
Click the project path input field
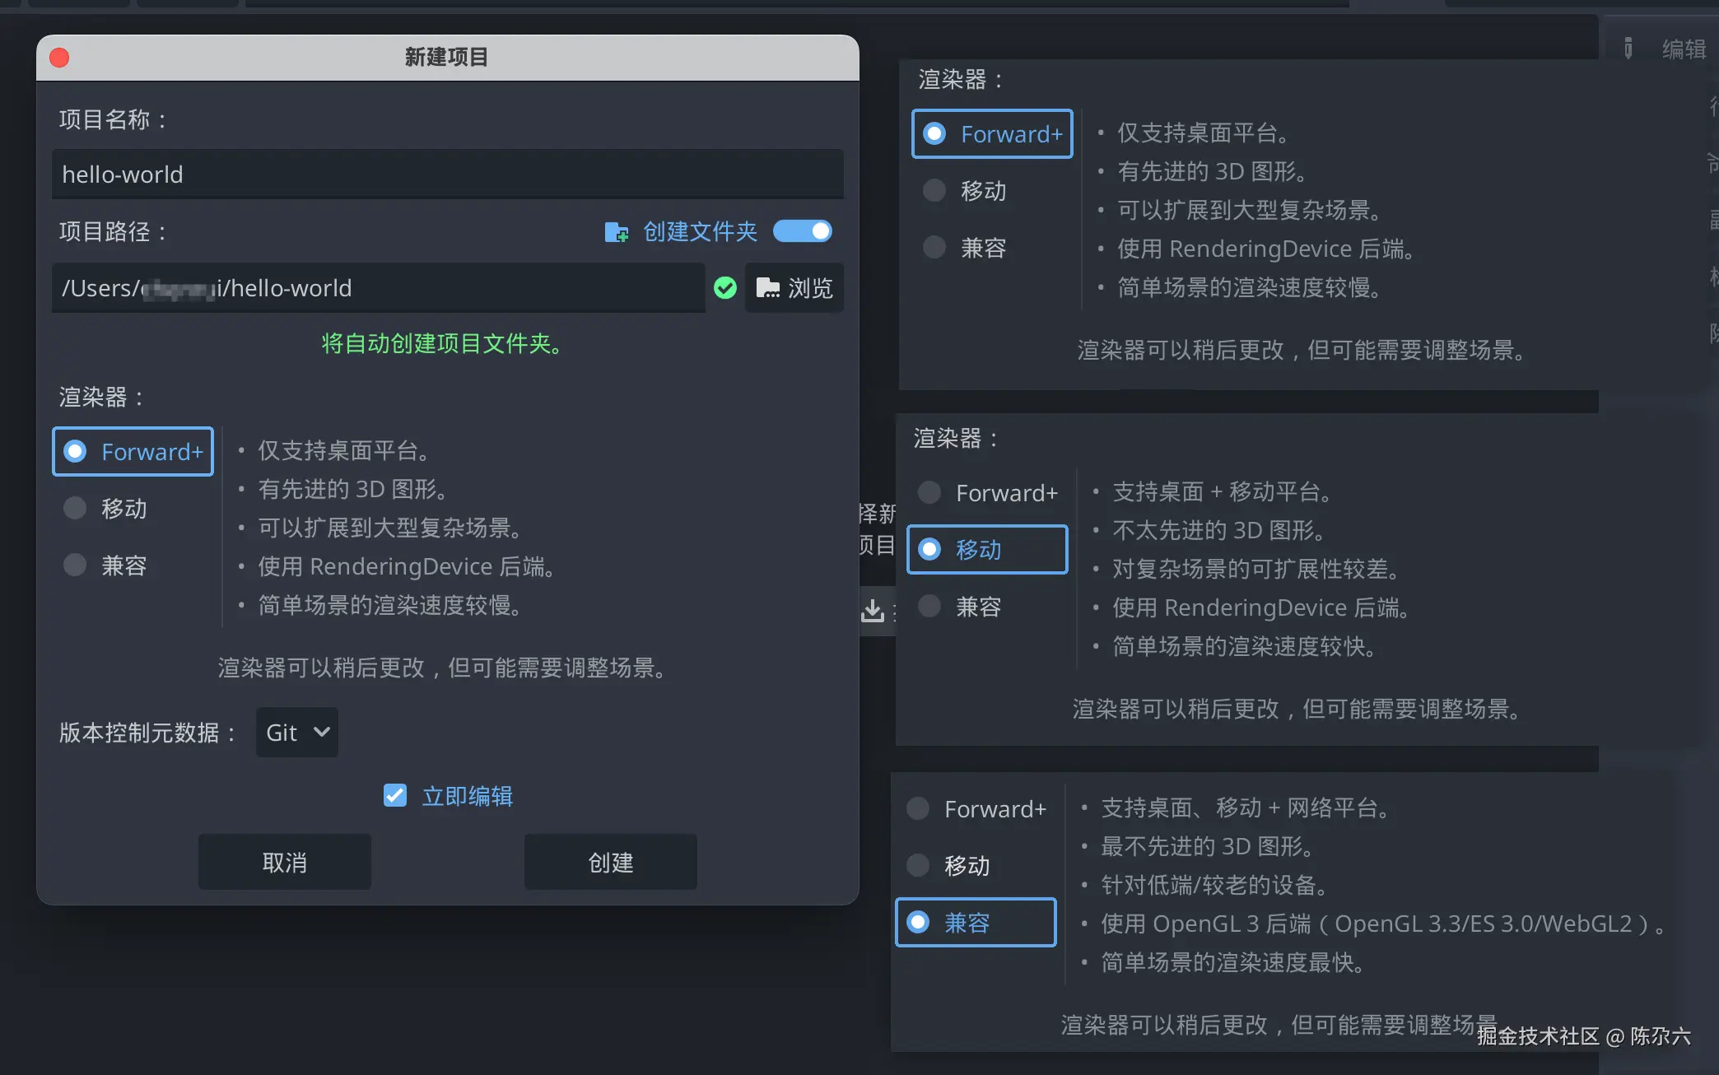pos(378,288)
